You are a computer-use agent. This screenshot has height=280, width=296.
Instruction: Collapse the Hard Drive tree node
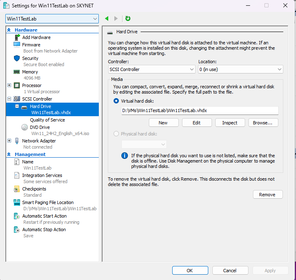pyautogui.click(x=17, y=106)
